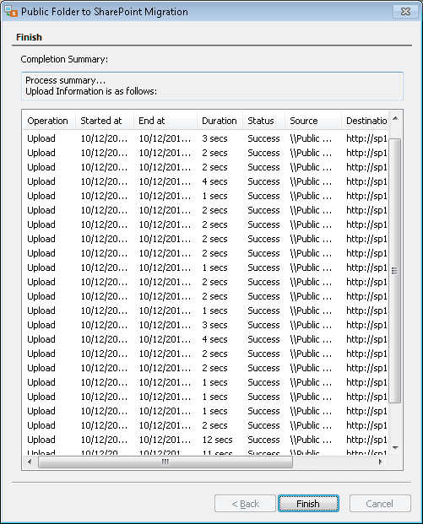423x524 pixels.
Task: Sort by the End at column header
Action: click(x=165, y=121)
